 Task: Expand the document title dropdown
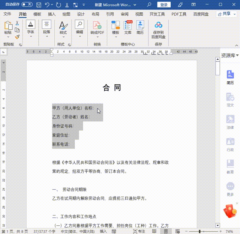(135, 5)
